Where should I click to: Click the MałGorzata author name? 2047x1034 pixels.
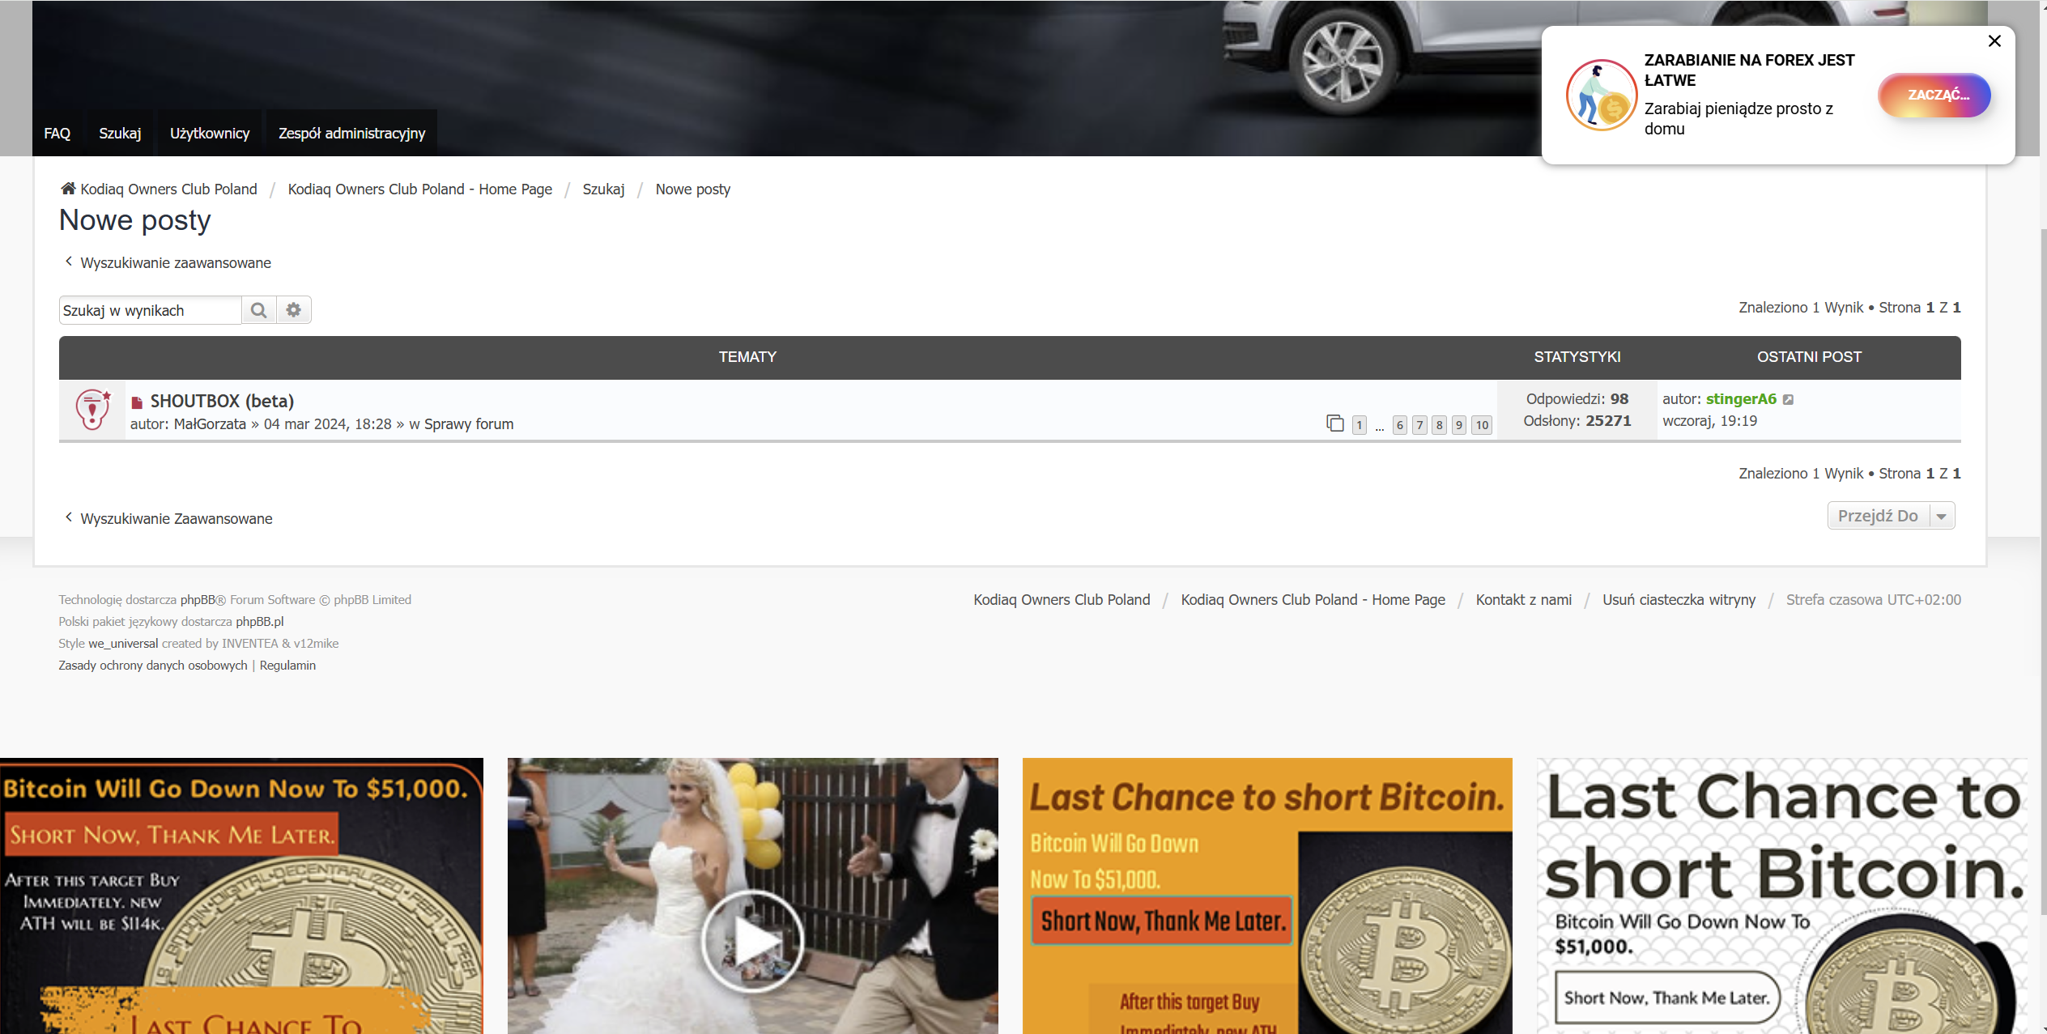tap(210, 424)
